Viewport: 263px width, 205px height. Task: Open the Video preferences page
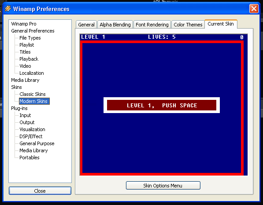click(x=25, y=66)
